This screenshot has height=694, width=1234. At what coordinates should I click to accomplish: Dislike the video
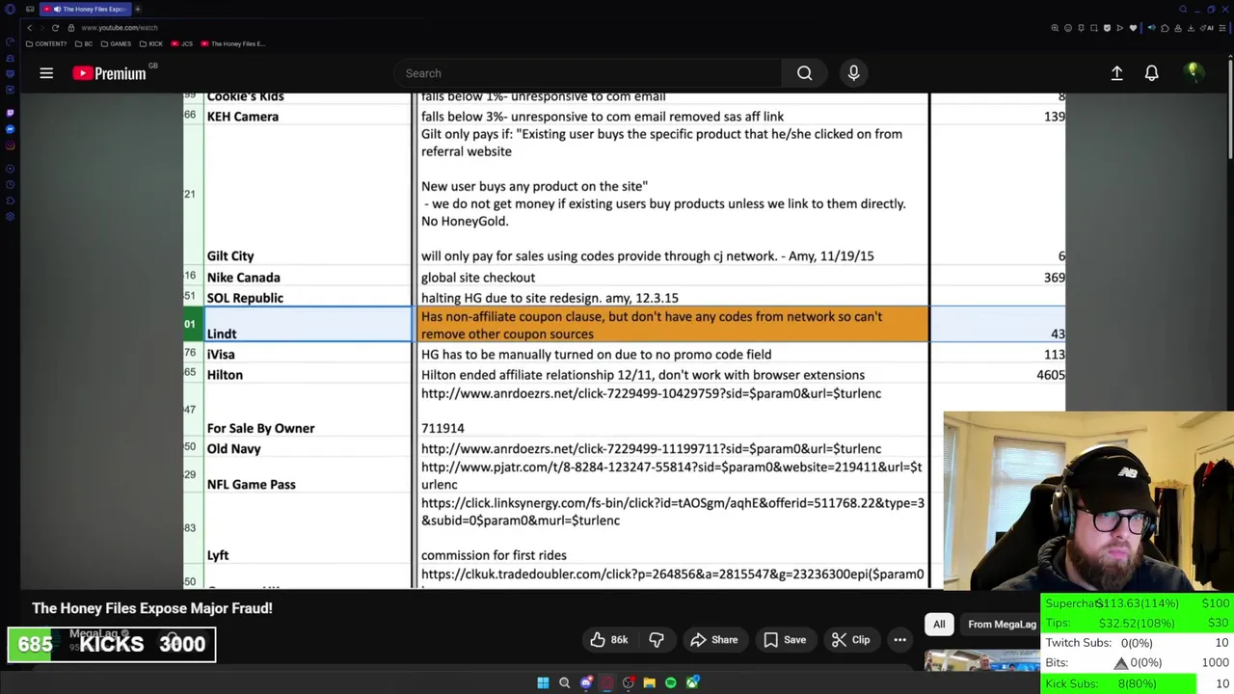click(657, 640)
